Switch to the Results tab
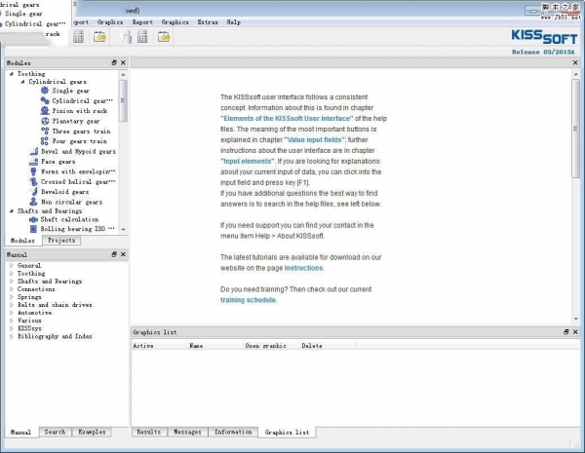 click(x=149, y=432)
